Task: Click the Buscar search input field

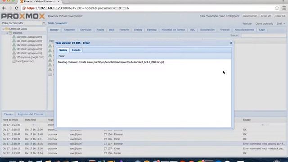Action: [x=263, y=36]
